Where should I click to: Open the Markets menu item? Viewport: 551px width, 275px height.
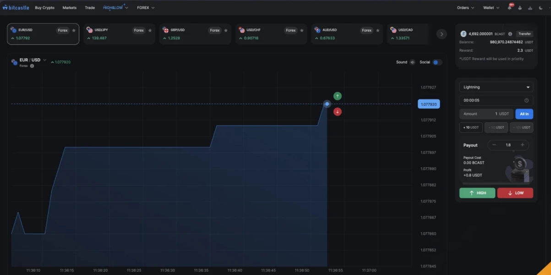[70, 8]
